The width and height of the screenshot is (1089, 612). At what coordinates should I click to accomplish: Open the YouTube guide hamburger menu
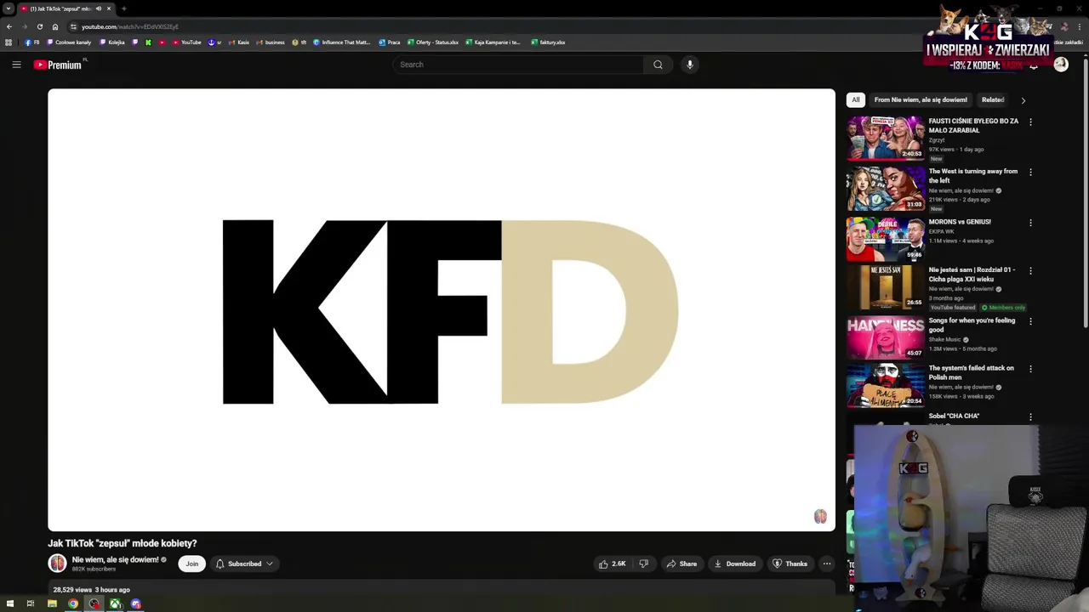click(x=16, y=65)
